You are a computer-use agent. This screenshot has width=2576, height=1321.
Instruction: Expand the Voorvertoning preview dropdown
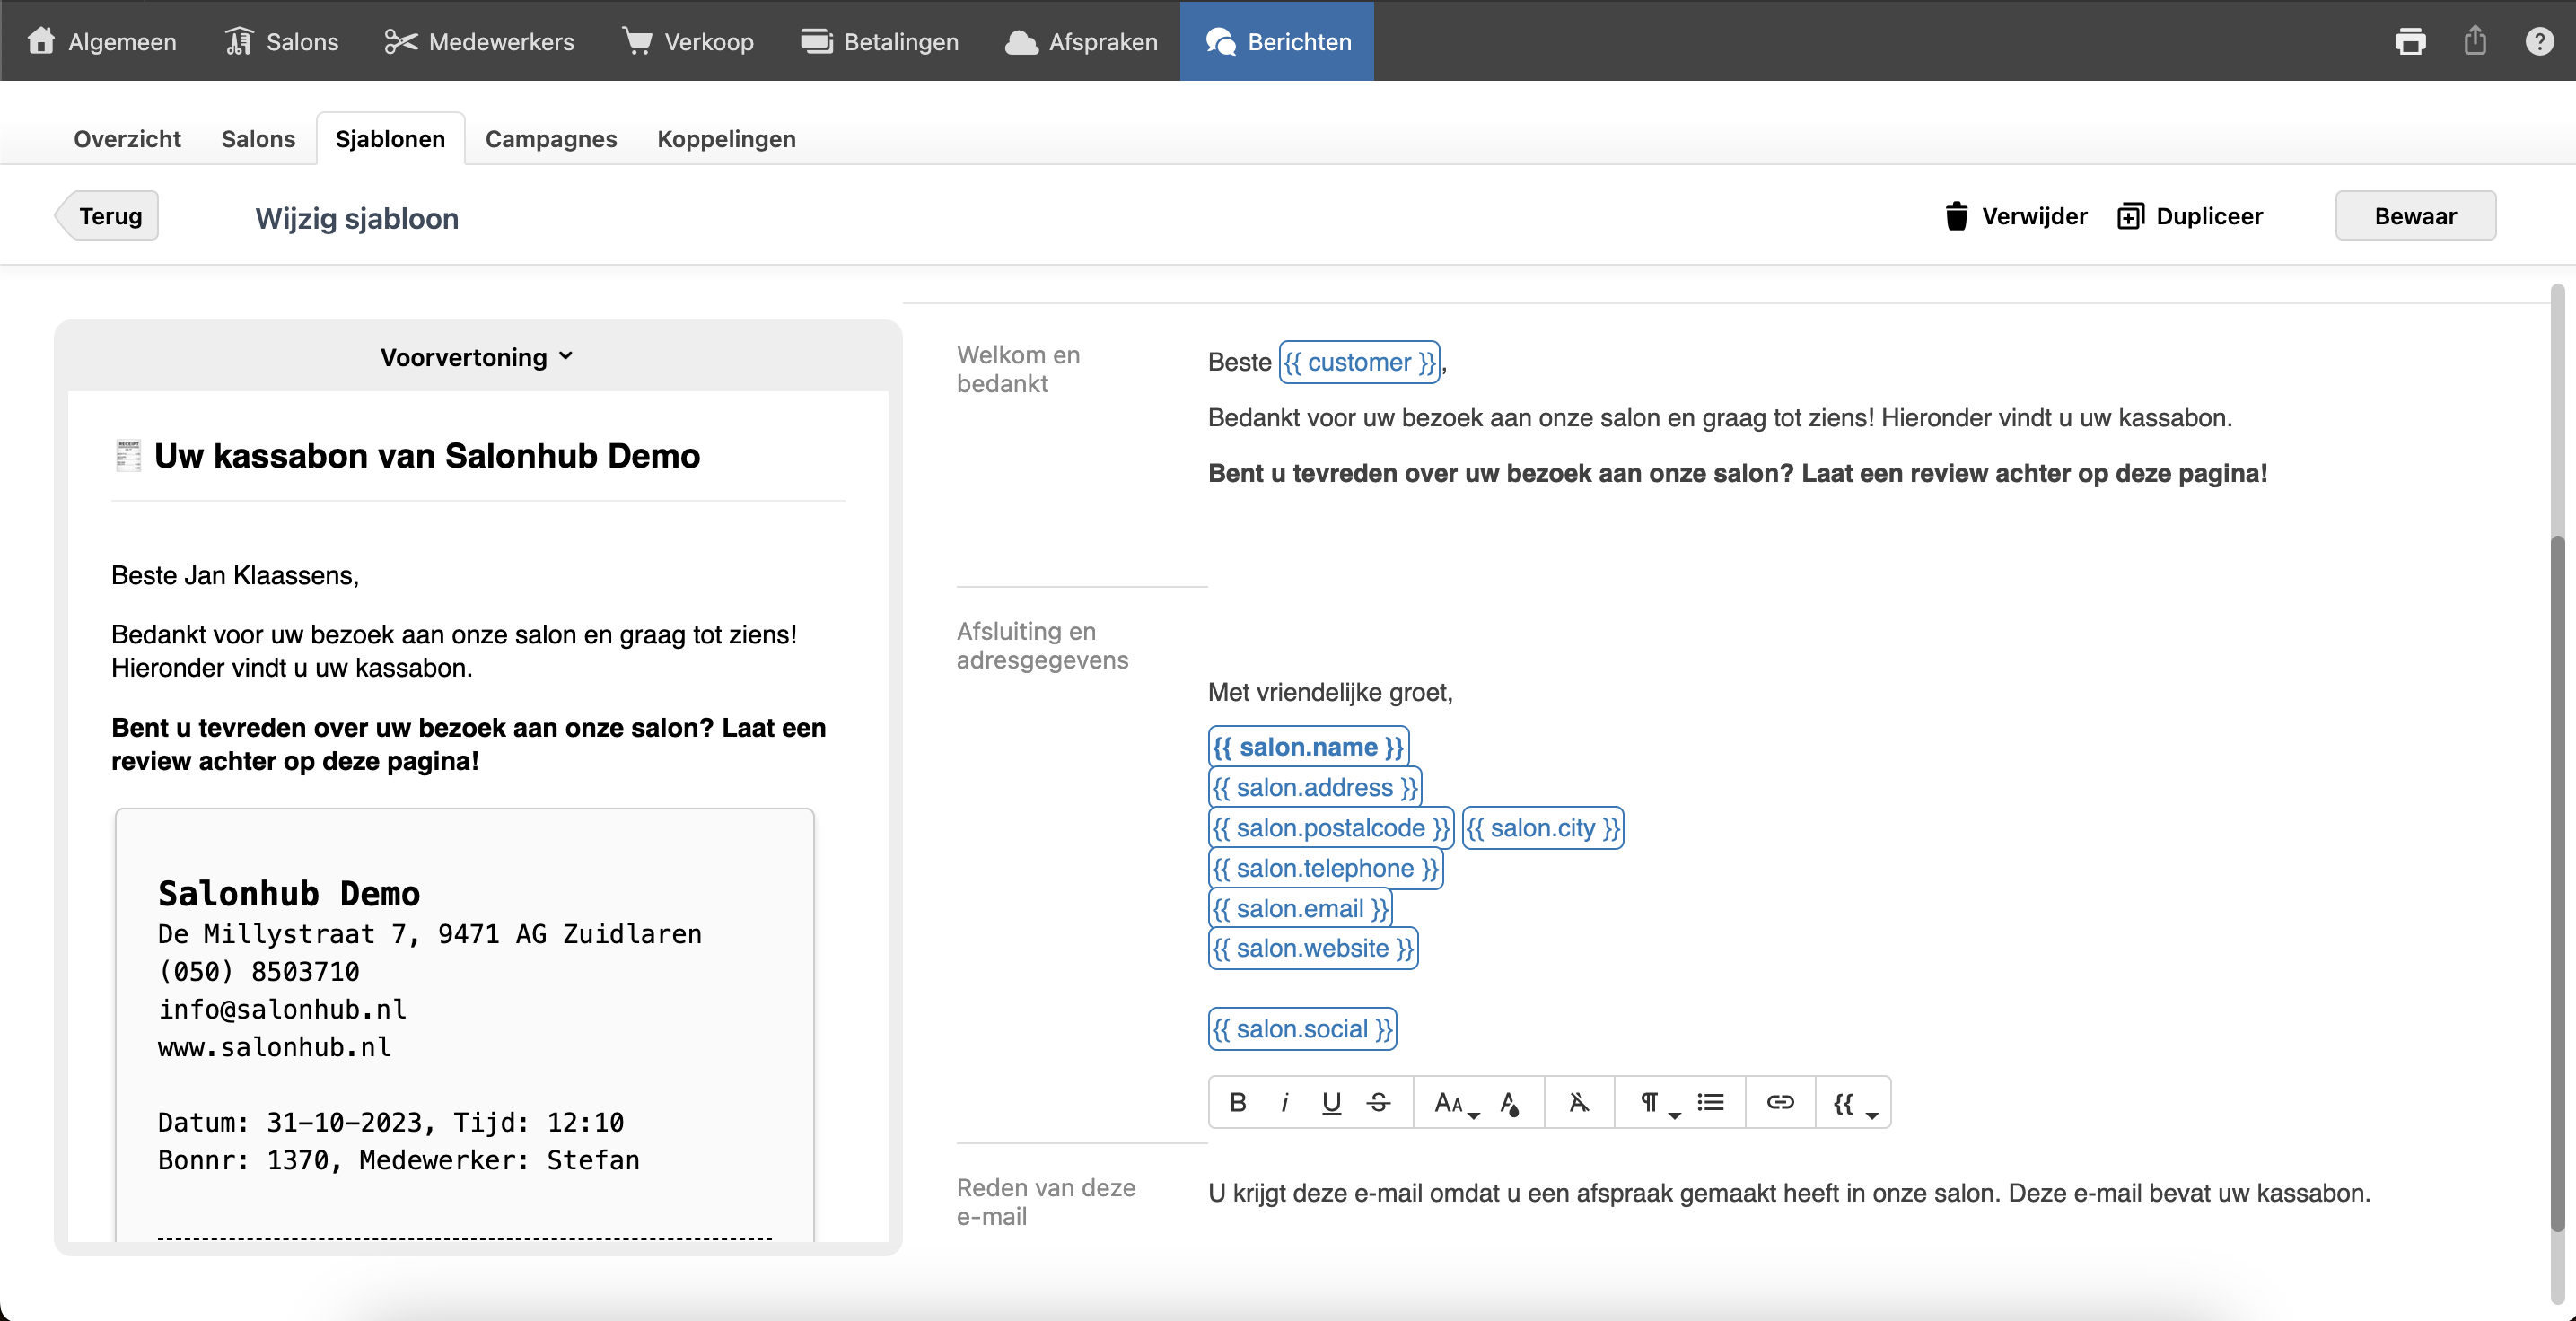point(477,357)
